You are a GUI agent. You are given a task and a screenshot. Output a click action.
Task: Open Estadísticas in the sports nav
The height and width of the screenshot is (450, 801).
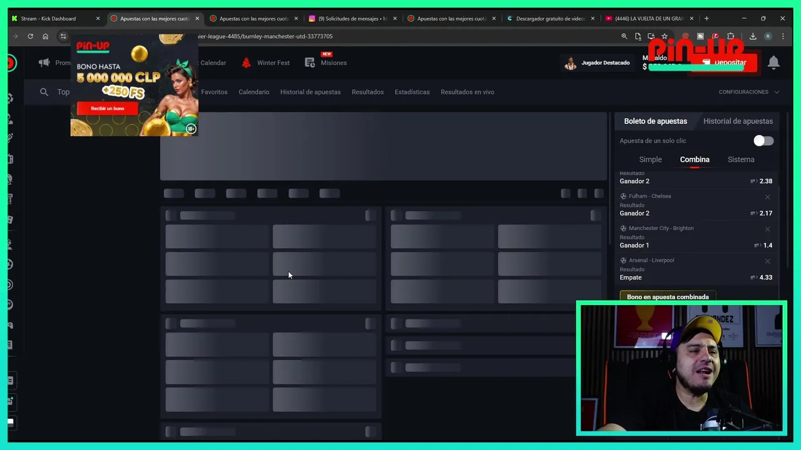pyautogui.click(x=412, y=92)
